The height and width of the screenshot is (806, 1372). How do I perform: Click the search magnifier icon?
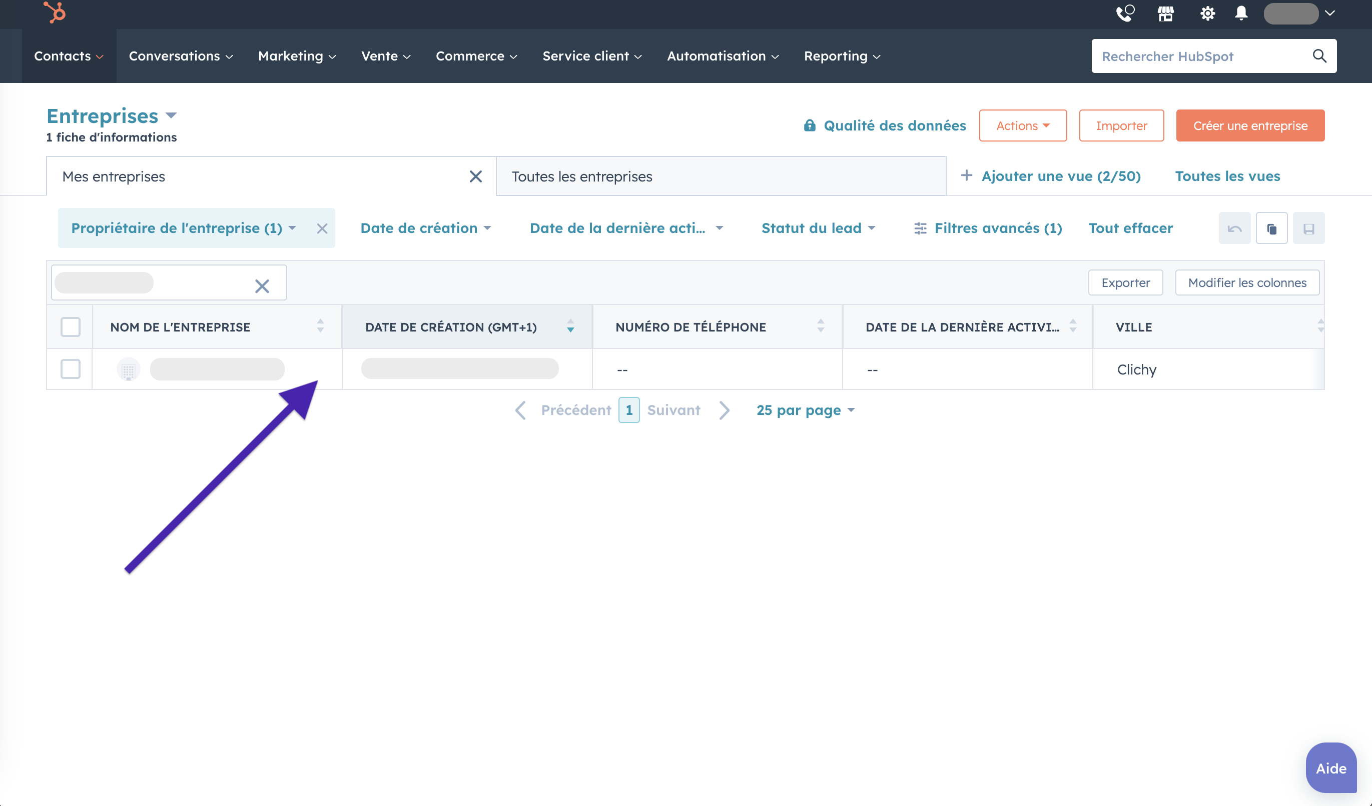(1319, 56)
